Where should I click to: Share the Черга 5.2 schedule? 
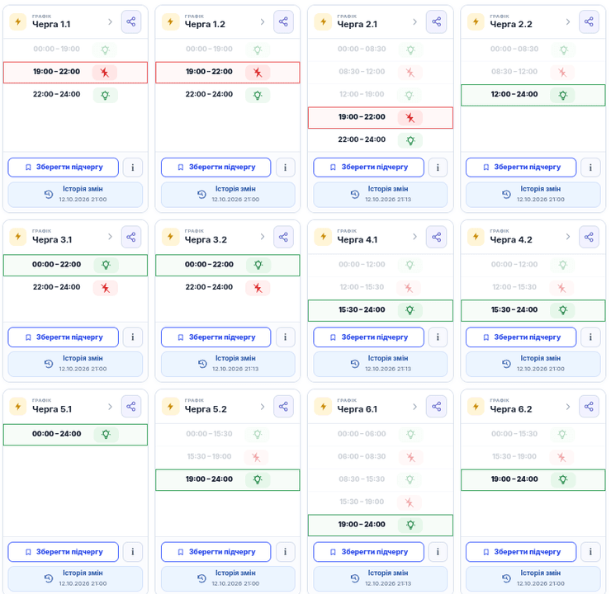pyautogui.click(x=283, y=407)
